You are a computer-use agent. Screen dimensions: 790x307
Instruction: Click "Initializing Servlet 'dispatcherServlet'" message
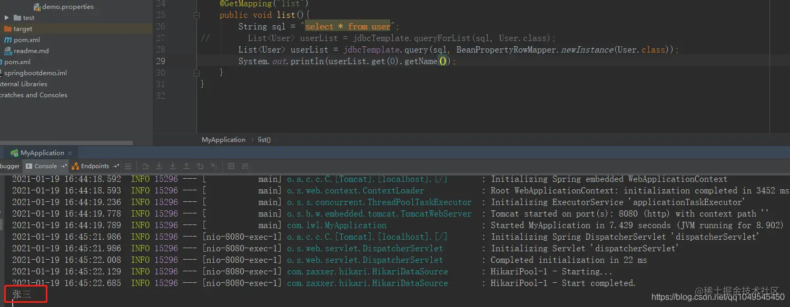pos(585,249)
